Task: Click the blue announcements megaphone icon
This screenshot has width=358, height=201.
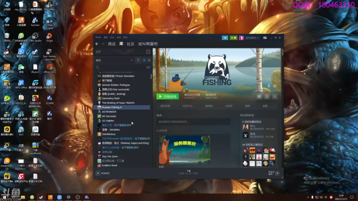Action: [225, 38]
